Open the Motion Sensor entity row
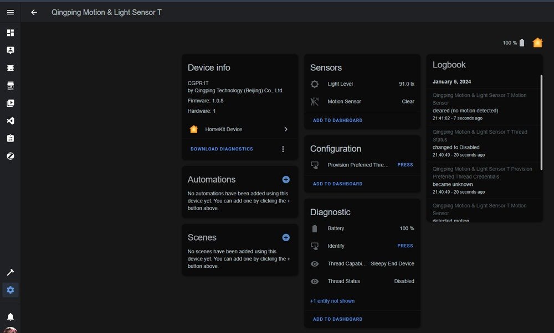Viewport: 554px width, 333px height. point(362,102)
